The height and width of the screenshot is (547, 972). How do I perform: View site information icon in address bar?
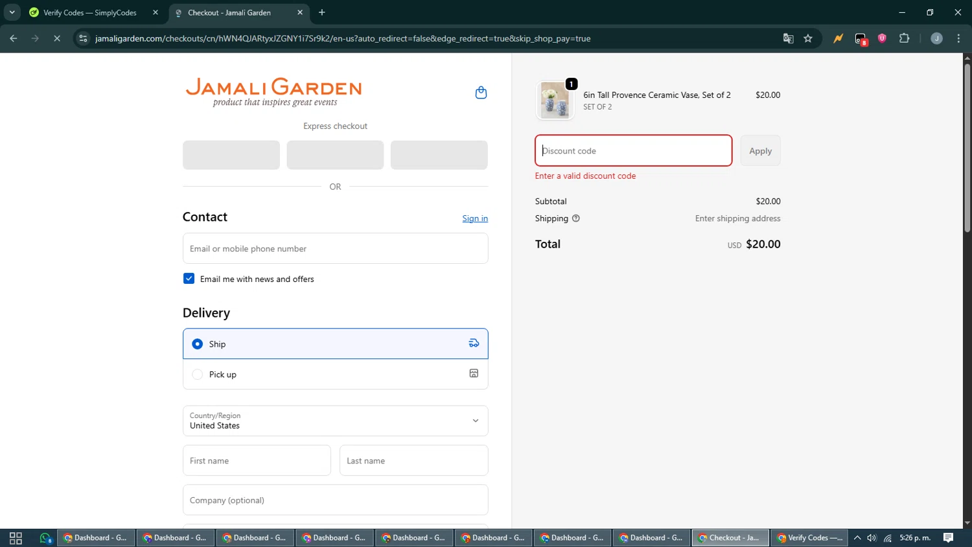point(83,38)
